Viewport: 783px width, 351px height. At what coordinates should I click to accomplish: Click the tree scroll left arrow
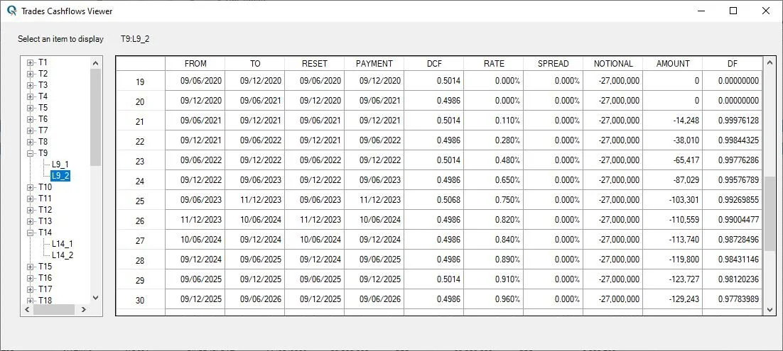point(28,310)
